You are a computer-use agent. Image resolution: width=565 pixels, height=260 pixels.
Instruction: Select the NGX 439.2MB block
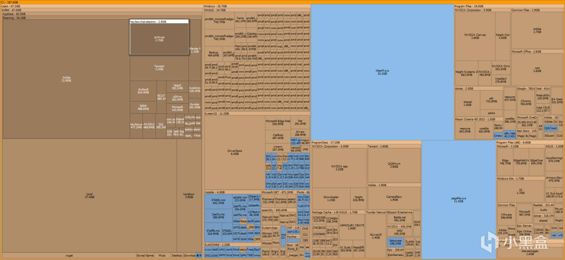tap(399, 232)
